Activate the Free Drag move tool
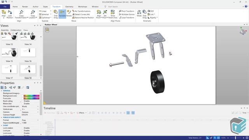Viewport: 249px width, 140px height. tap(56, 14)
